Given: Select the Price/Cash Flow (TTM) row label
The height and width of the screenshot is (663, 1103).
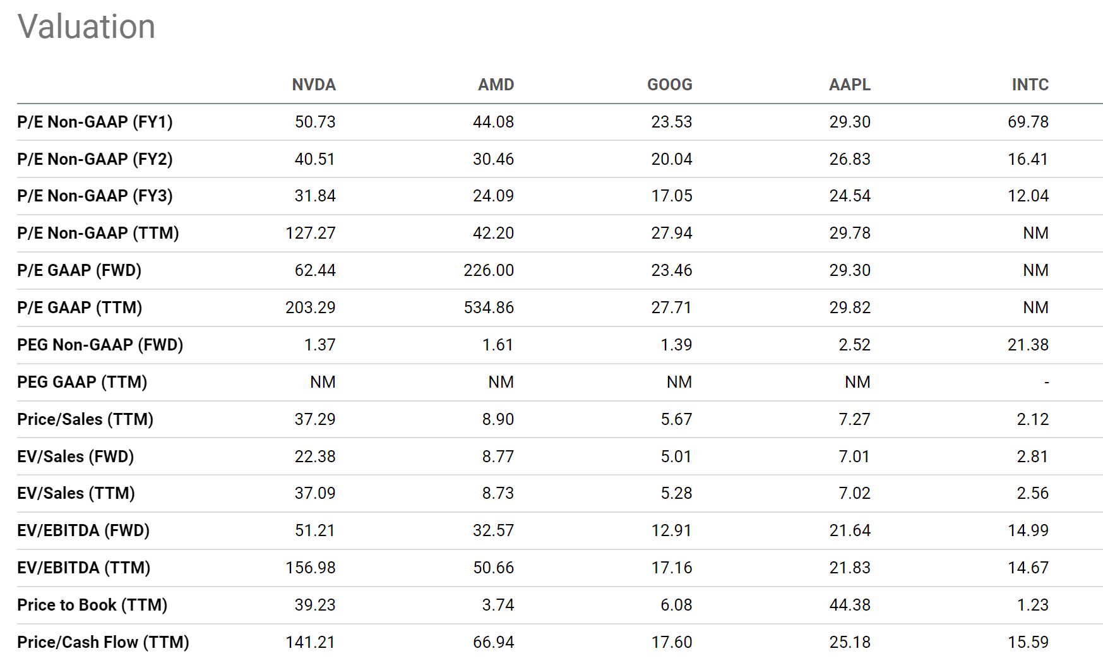Looking at the screenshot, I should 103,642.
